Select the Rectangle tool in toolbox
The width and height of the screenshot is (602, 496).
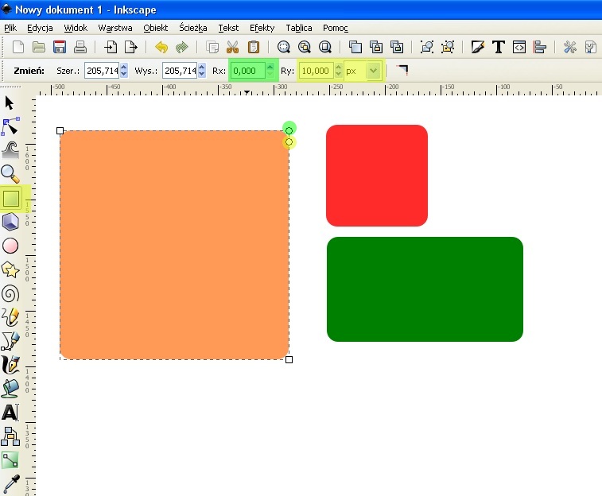11,197
